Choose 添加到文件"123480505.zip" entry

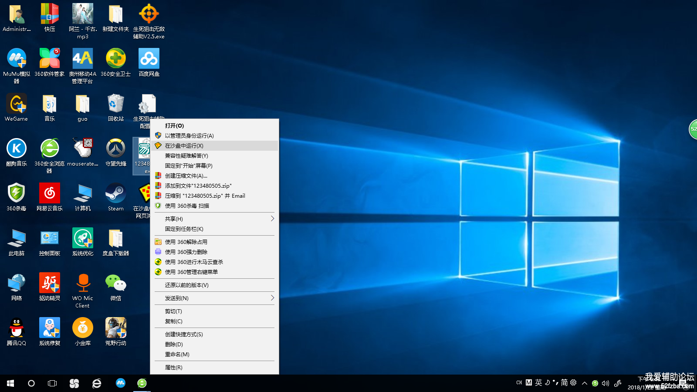pyautogui.click(x=214, y=186)
